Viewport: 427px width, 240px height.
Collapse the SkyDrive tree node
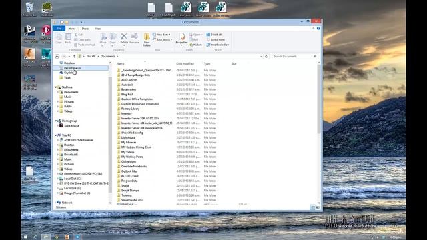(56, 87)
